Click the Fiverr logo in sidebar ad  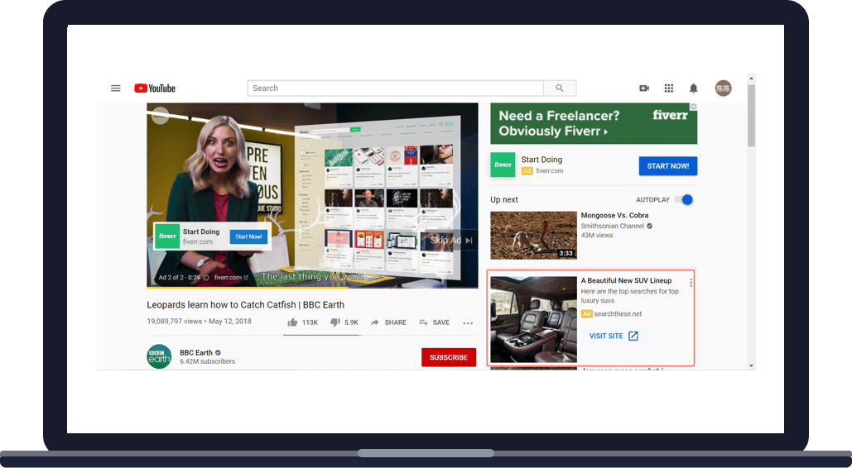tap(503, 165)
